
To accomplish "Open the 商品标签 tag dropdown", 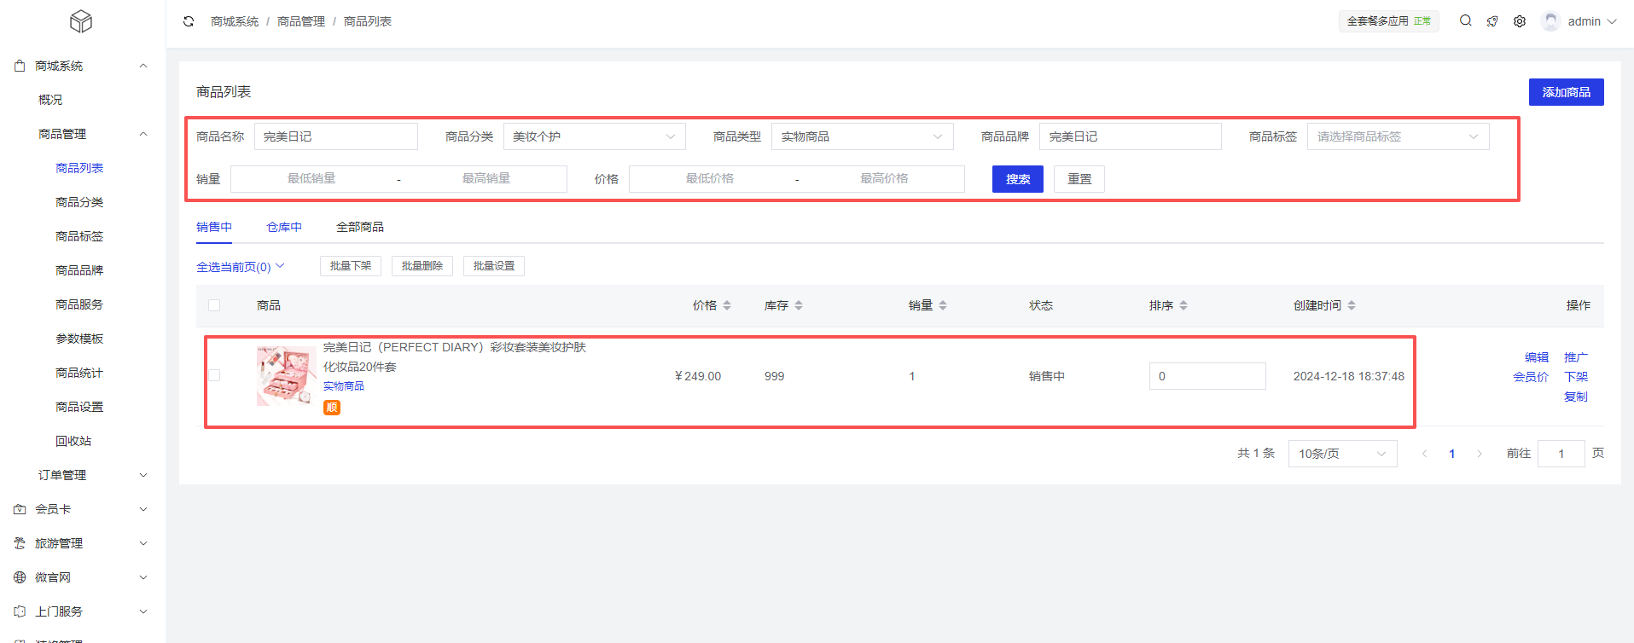I will tap(1398, 136).
